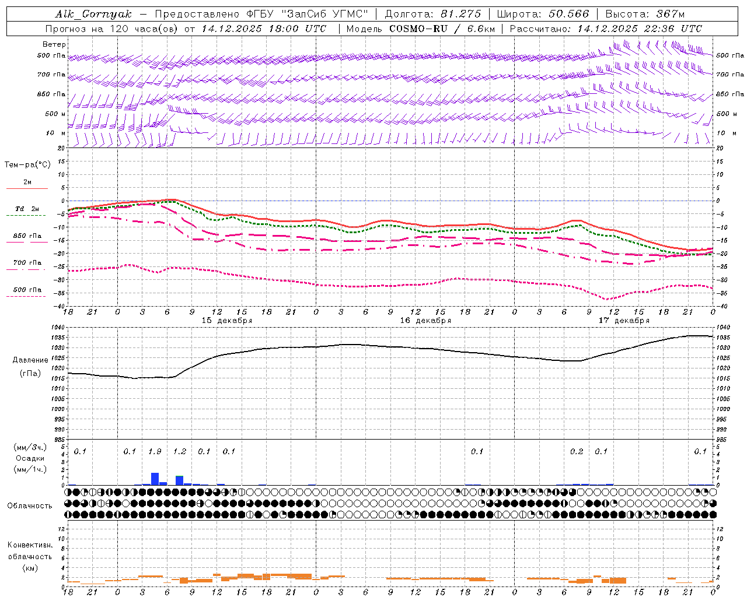747x597 pixels.
Task: Click the 1.2 precipitation value
Action: click(180, 451)
